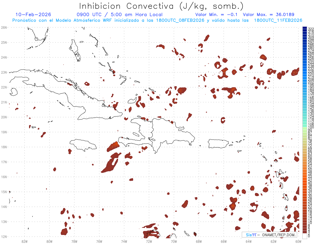Click the title "Inhibicion Convectiva (J/kg, somb.)"

(161, 6)
